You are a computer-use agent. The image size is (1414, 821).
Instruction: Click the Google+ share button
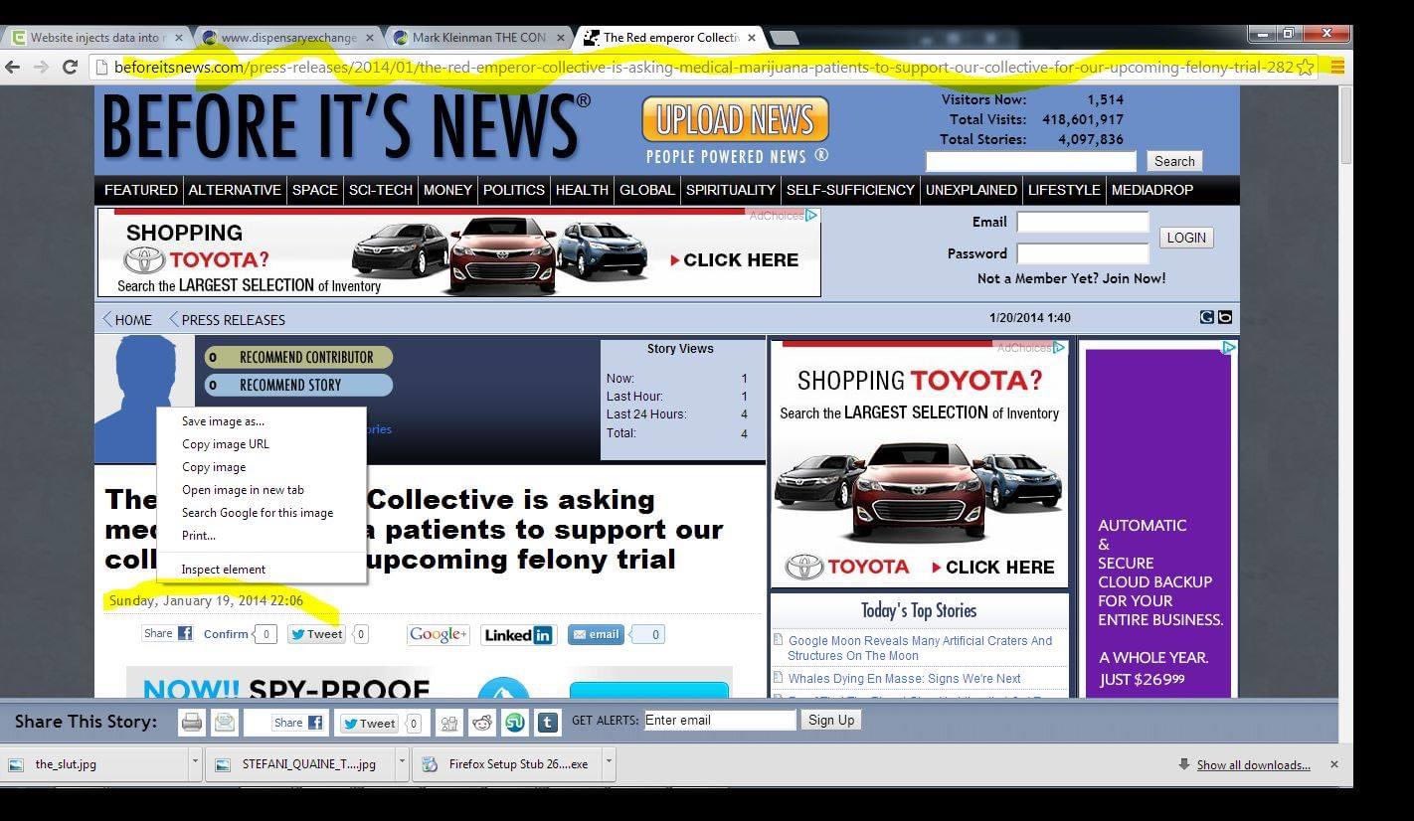pos(438,634)
